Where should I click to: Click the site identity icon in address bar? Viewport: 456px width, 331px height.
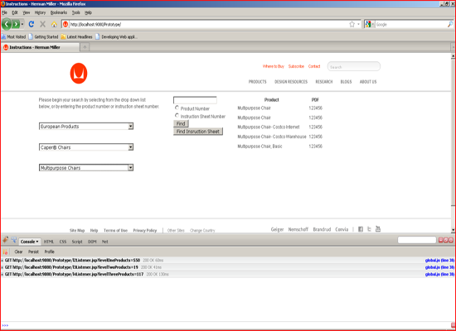pyautogui.click(x=65, y=24)
